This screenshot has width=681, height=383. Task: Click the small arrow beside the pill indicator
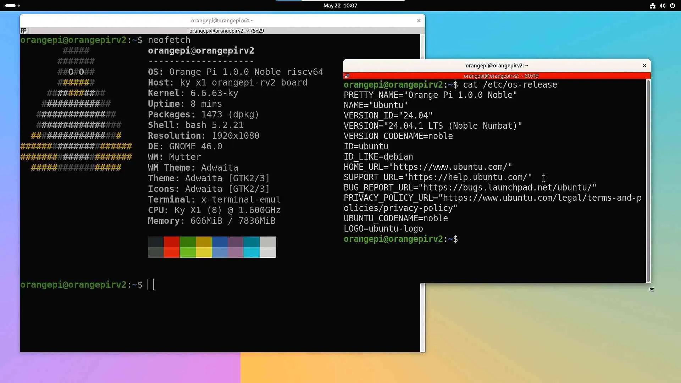pos(18,6)
